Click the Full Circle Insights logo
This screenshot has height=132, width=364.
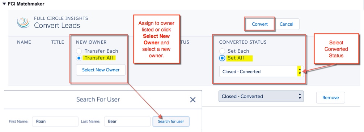coord(24,22)
